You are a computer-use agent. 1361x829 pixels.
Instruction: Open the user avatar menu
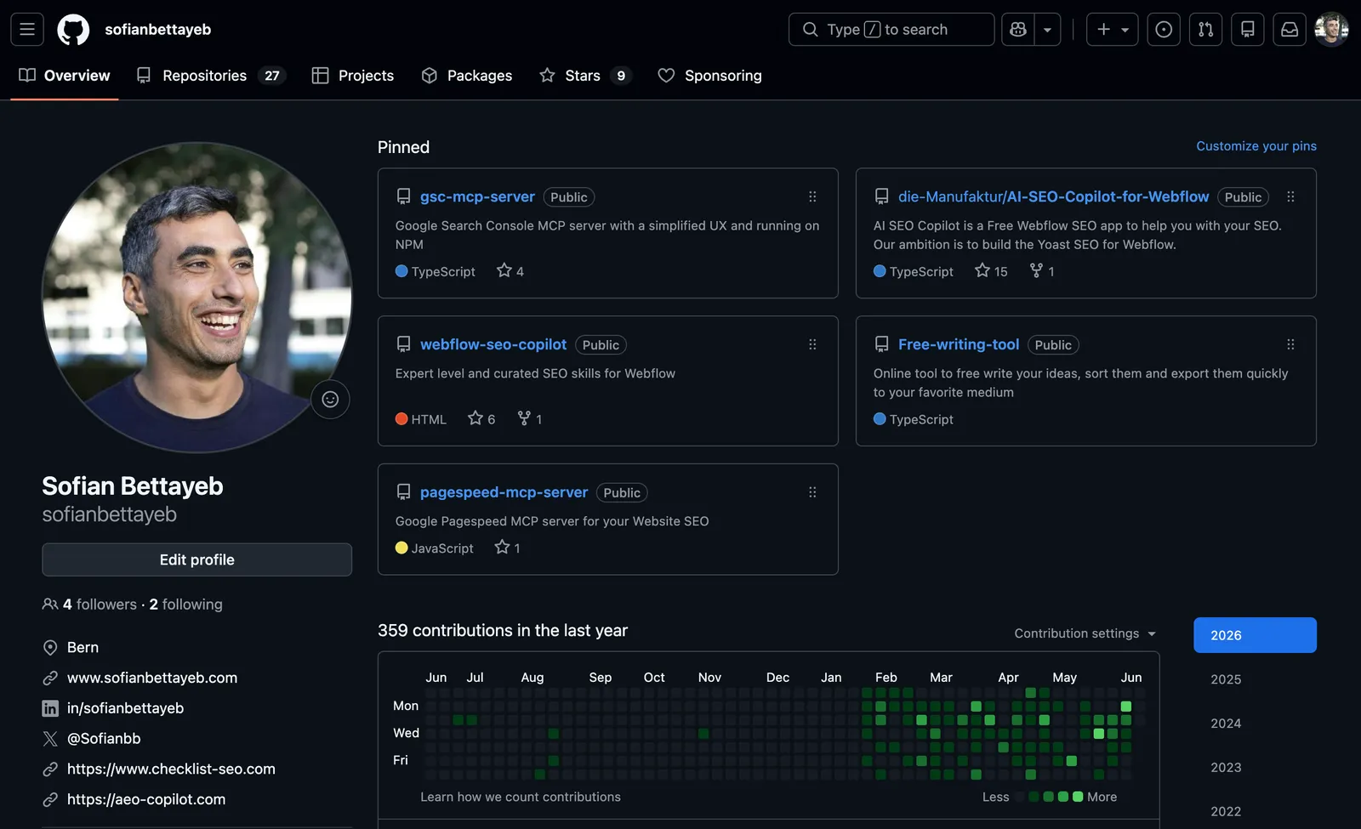[x=1331, y=30]
